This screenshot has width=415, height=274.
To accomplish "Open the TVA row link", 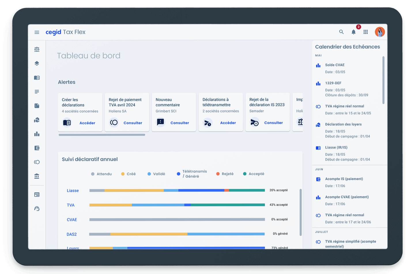I will [71, 205].
